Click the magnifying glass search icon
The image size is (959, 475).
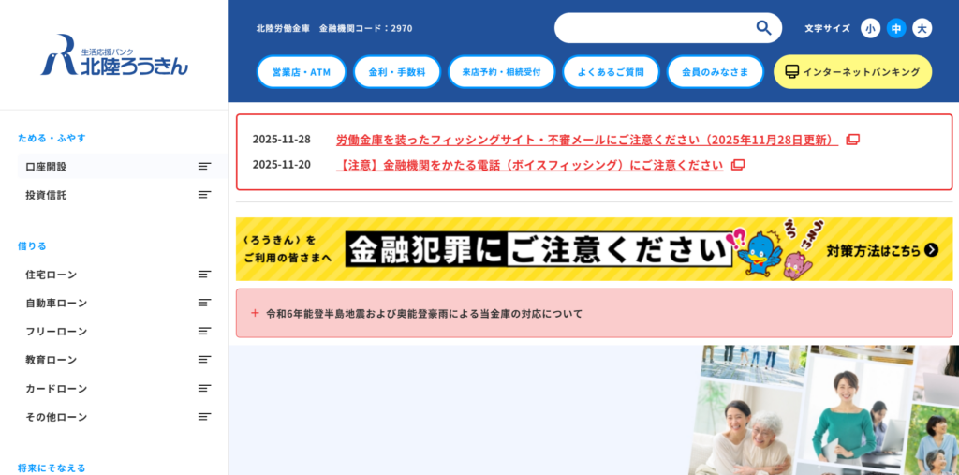tap(763, 28)
